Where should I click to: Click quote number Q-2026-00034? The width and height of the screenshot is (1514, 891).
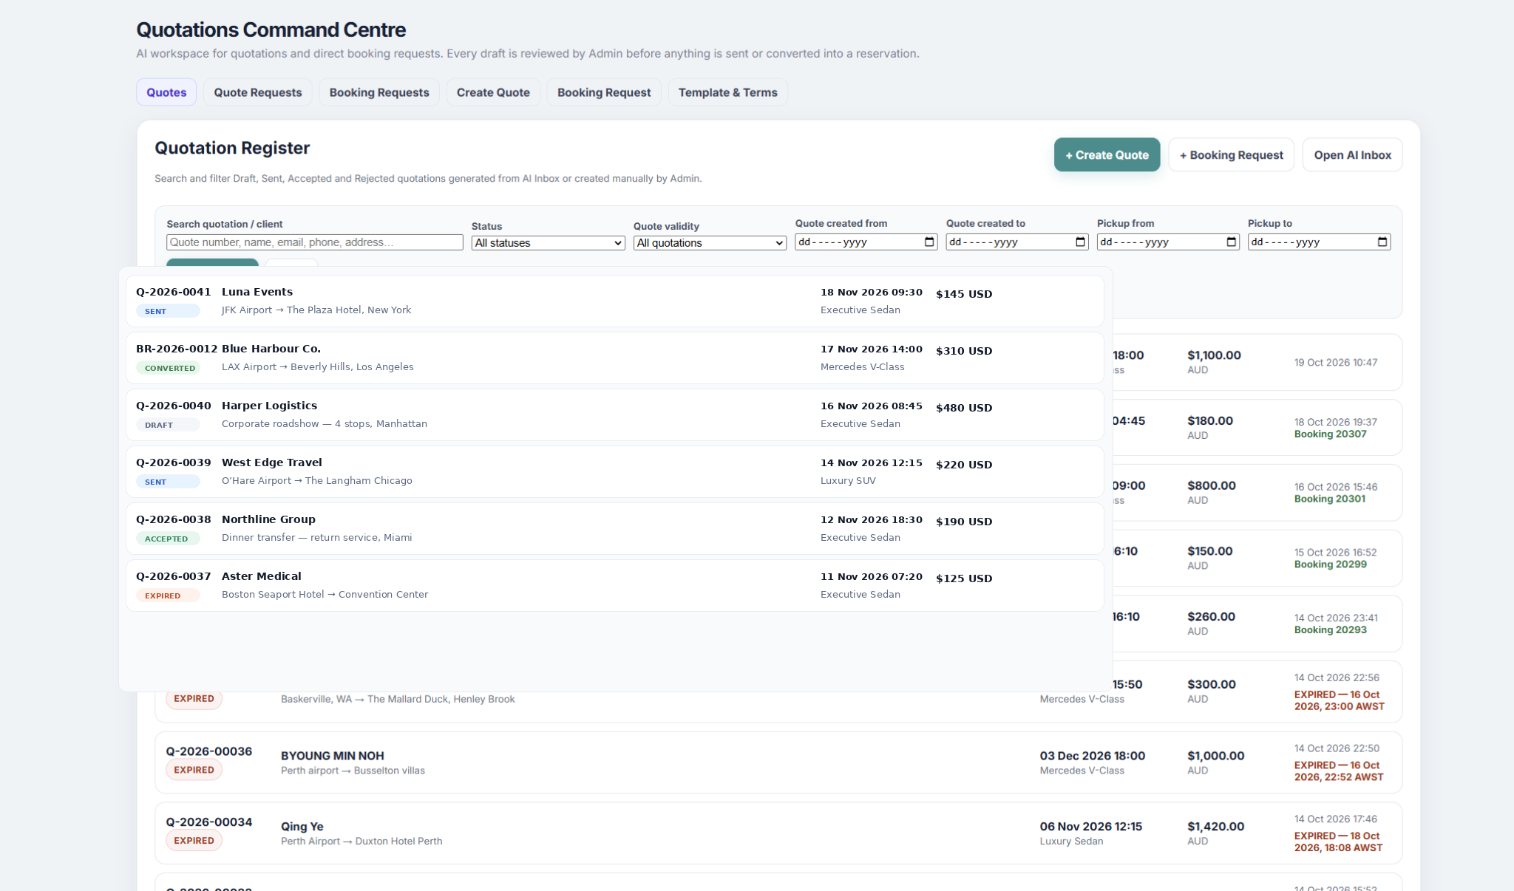(209, 822)
